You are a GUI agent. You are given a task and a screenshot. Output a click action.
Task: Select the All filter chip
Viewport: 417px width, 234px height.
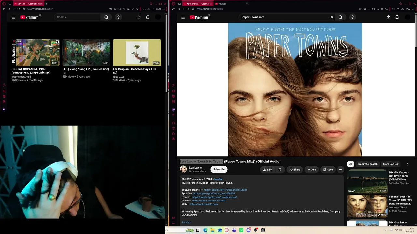click(351, 164)
